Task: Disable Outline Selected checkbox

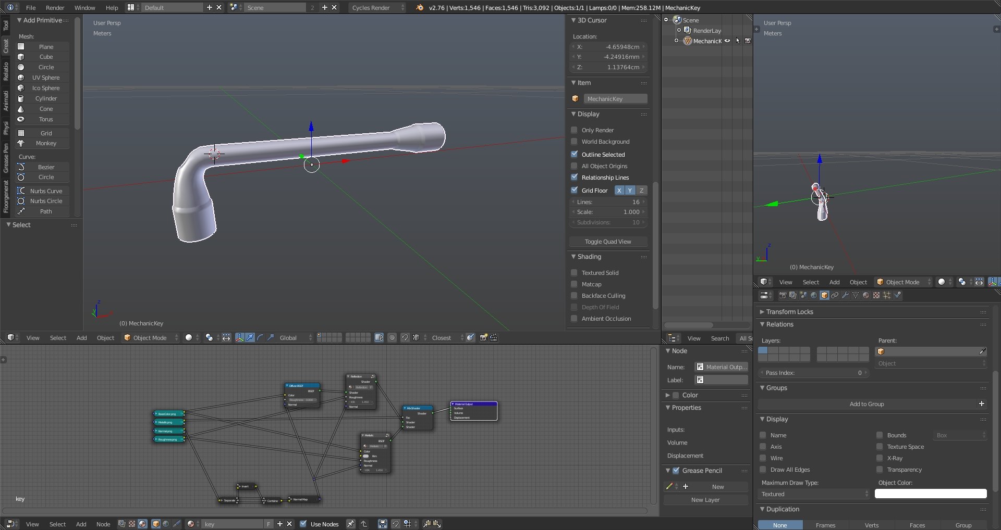Action: [x=575, y=155]
